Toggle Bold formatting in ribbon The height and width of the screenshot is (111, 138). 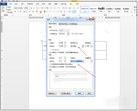click(15, 11)
